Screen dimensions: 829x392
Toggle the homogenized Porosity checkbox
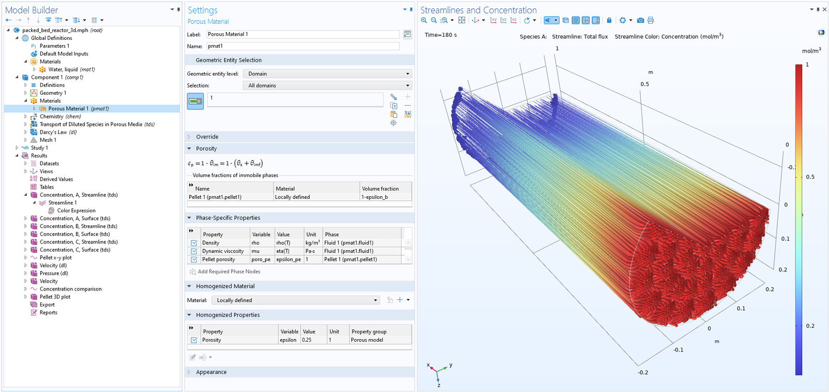194,340
